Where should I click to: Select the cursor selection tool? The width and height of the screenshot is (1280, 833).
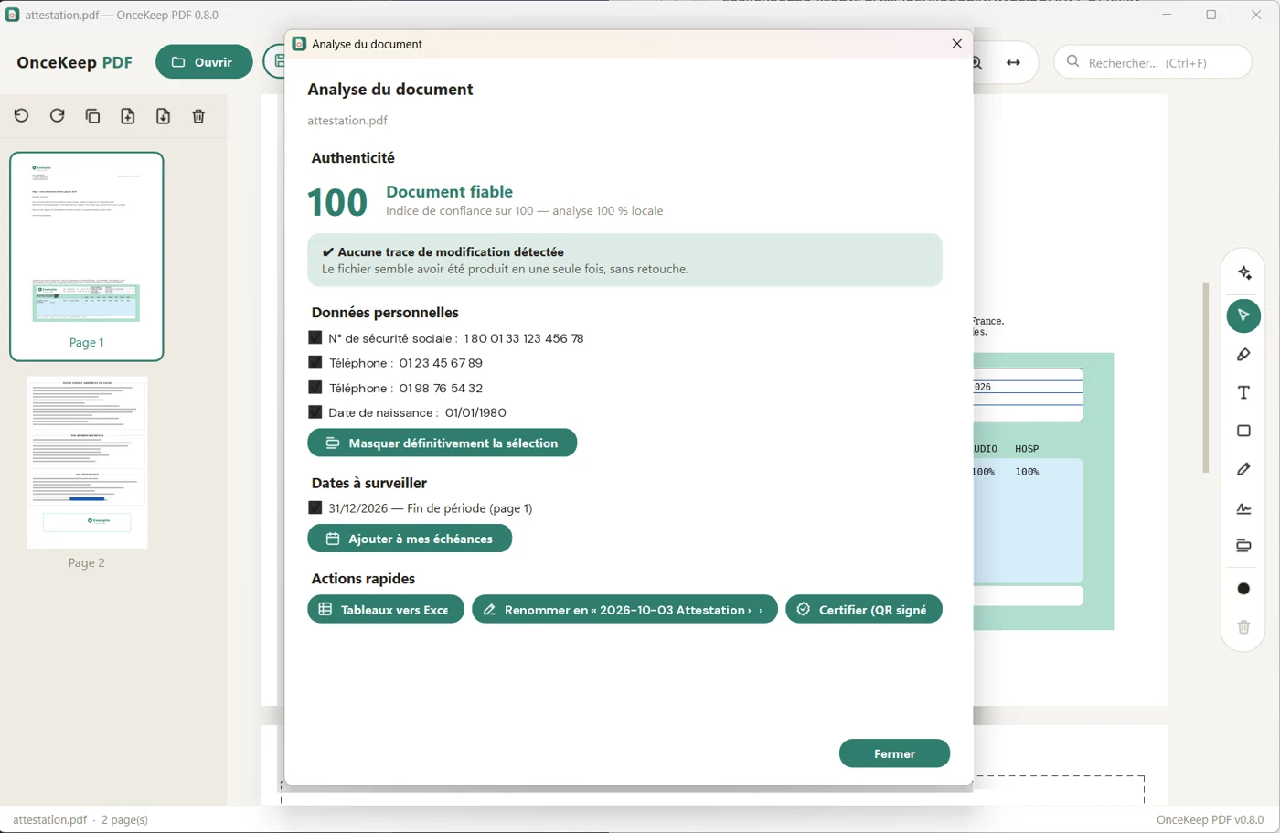click(1243, 315)
